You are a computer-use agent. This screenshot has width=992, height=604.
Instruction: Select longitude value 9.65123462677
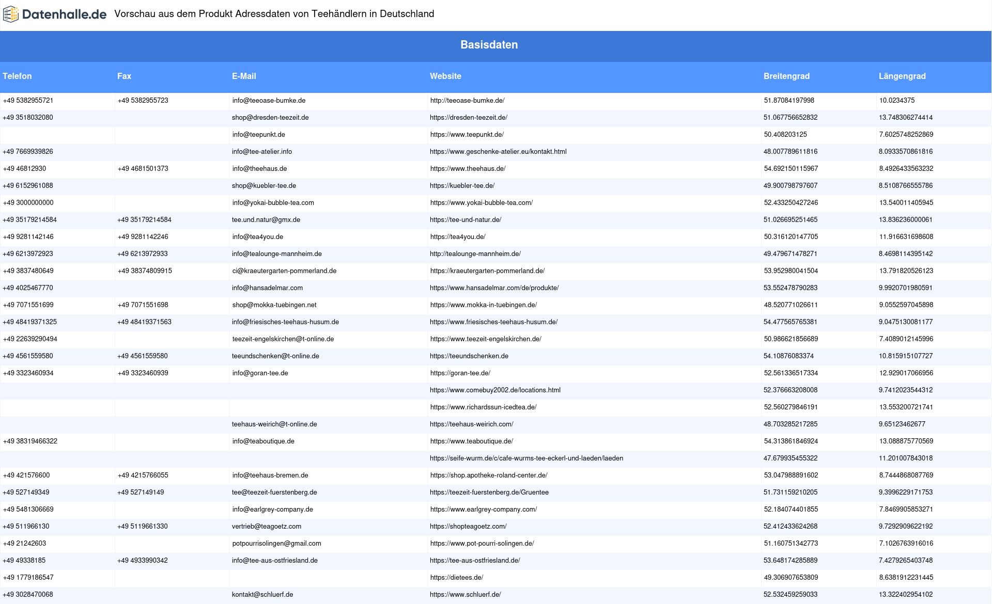click(902, 424)
